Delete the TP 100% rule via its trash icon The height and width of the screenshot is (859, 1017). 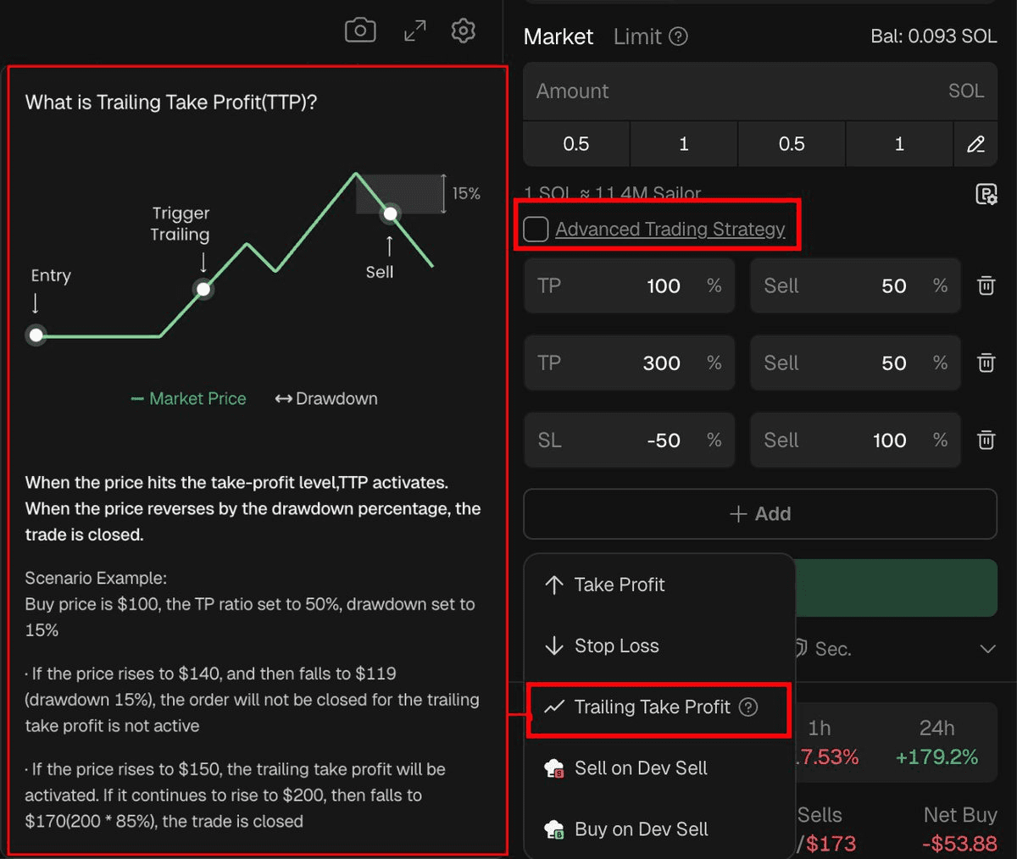coord(986,285)
